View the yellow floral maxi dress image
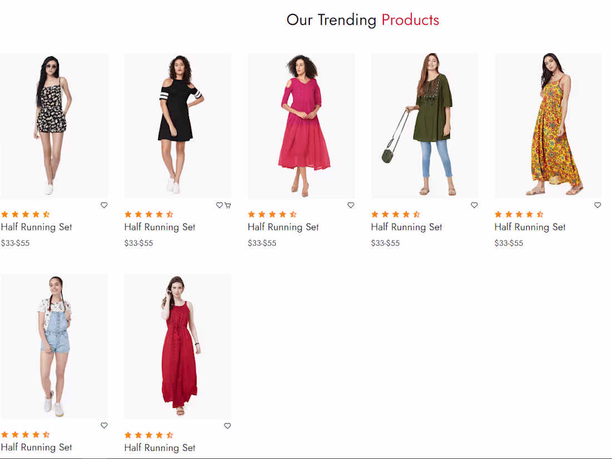Viewport: 612px width, 459px height. (548, 126)
